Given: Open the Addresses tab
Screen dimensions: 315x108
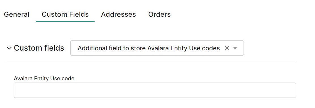Looking at the screenshot, I should (x=118, y=14).
